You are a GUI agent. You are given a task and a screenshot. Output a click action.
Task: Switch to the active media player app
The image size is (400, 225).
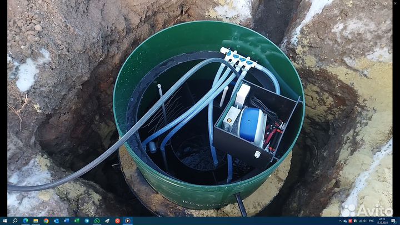click(x=127, y=221)
